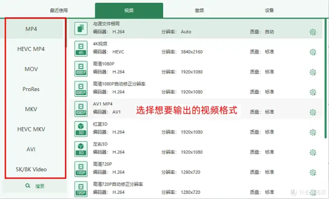Select the 4K视频 preset title

pyautogui.click(x=100, y=44)
